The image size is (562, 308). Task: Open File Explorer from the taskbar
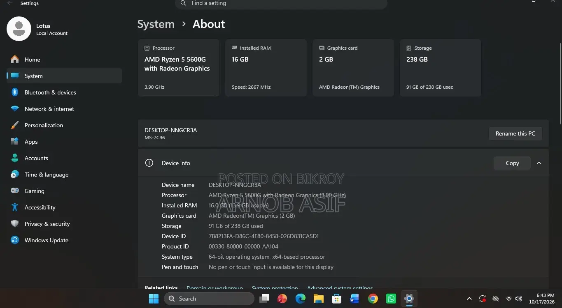click(319, 299)
